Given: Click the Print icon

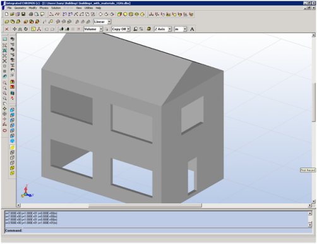Looking at the screenshot, I should click(x=31, y=15).
